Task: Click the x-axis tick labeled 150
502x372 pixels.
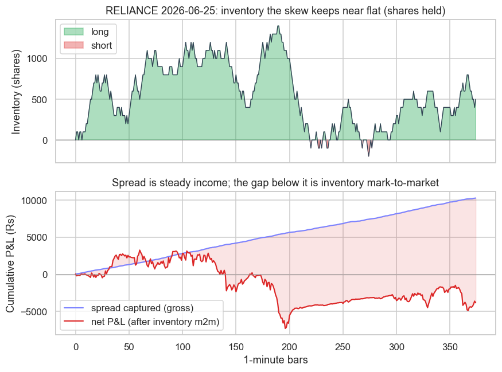Action: click(236, 347)
